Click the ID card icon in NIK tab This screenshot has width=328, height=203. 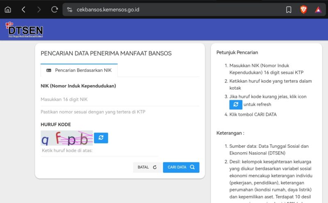click(49, 70)
